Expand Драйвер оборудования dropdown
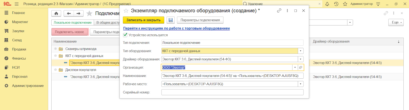This screenshot has height=110, width=409. click(x=301, y=59)
